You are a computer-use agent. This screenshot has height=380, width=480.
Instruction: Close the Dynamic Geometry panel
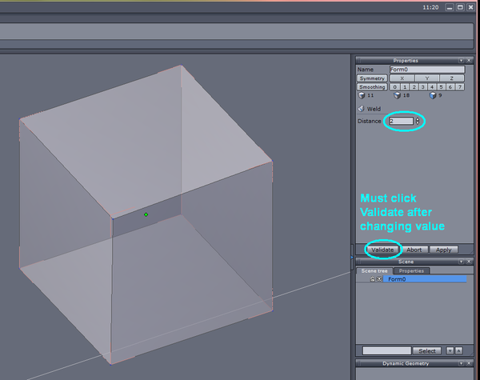(469, 363)
